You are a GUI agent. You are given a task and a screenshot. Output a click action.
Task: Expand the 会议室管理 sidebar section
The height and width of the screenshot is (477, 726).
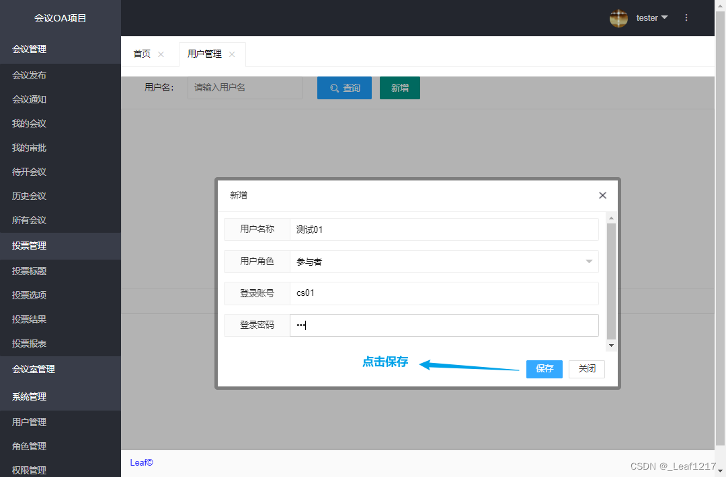(61, 369)
